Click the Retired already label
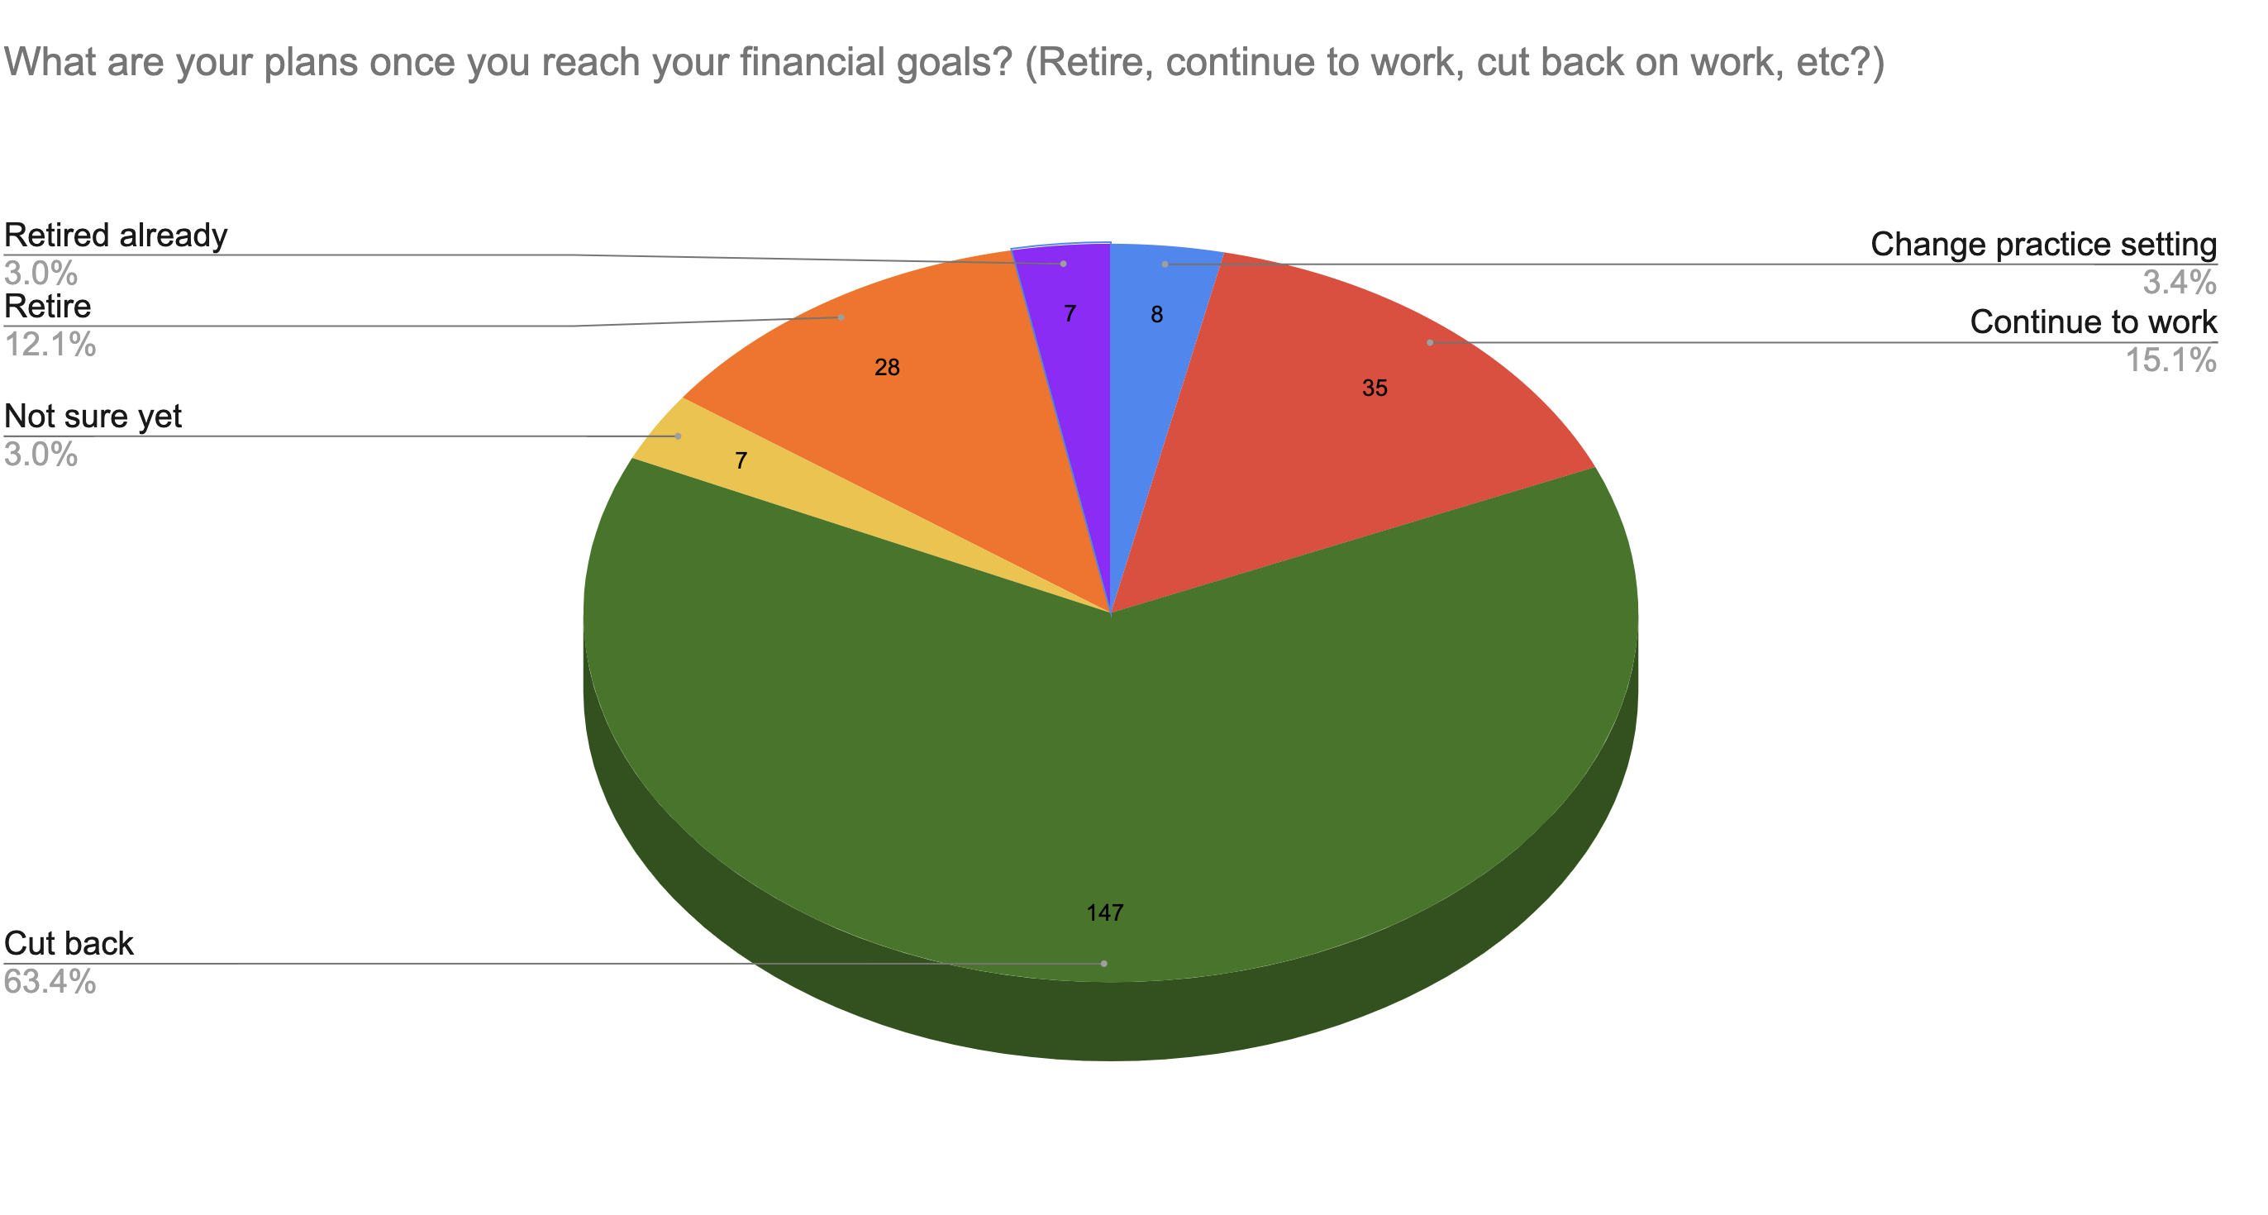The image size is (2268, 1215). (116, 235)
